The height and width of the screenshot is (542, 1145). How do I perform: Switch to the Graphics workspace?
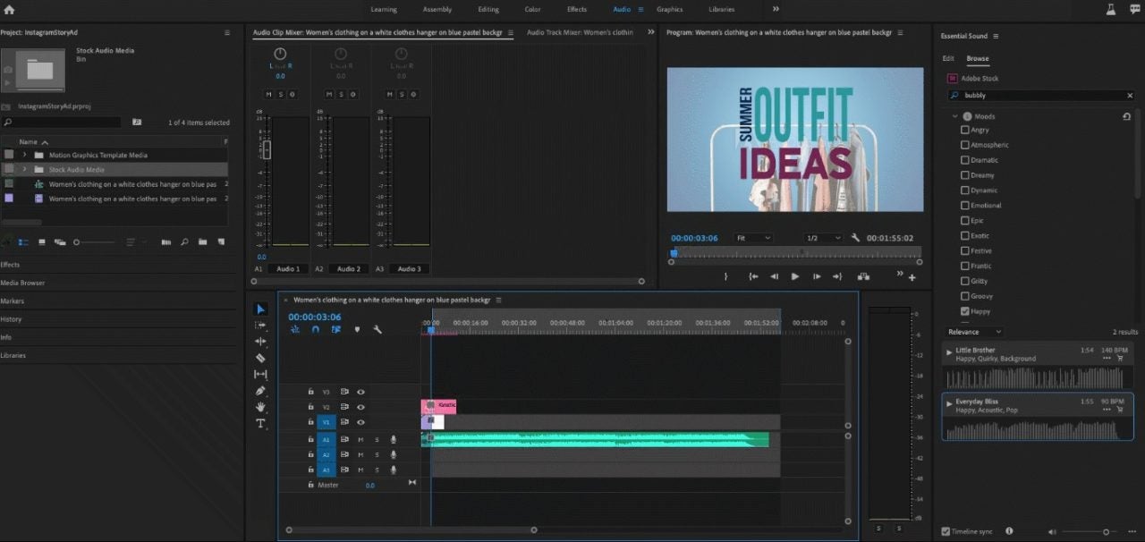pos(669,9)
